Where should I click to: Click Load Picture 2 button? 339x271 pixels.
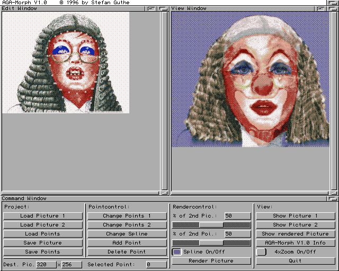pos(43,225)
